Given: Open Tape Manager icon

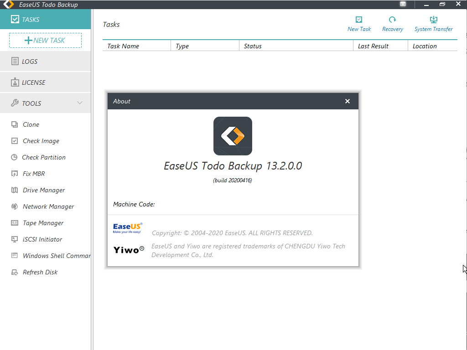Looking at the screenshot, I should pos(14,222).
